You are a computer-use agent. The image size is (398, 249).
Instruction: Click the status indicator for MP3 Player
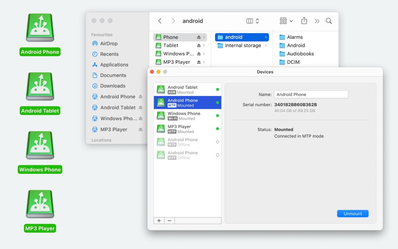pyautogui.click(x=217, y=129)
